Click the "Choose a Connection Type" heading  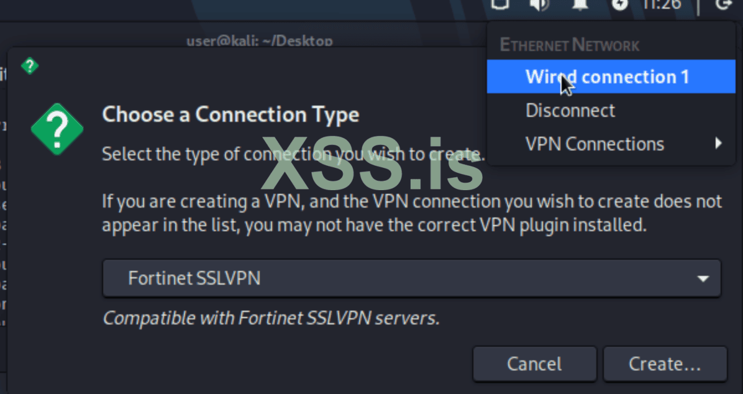[x=230, y=114]
